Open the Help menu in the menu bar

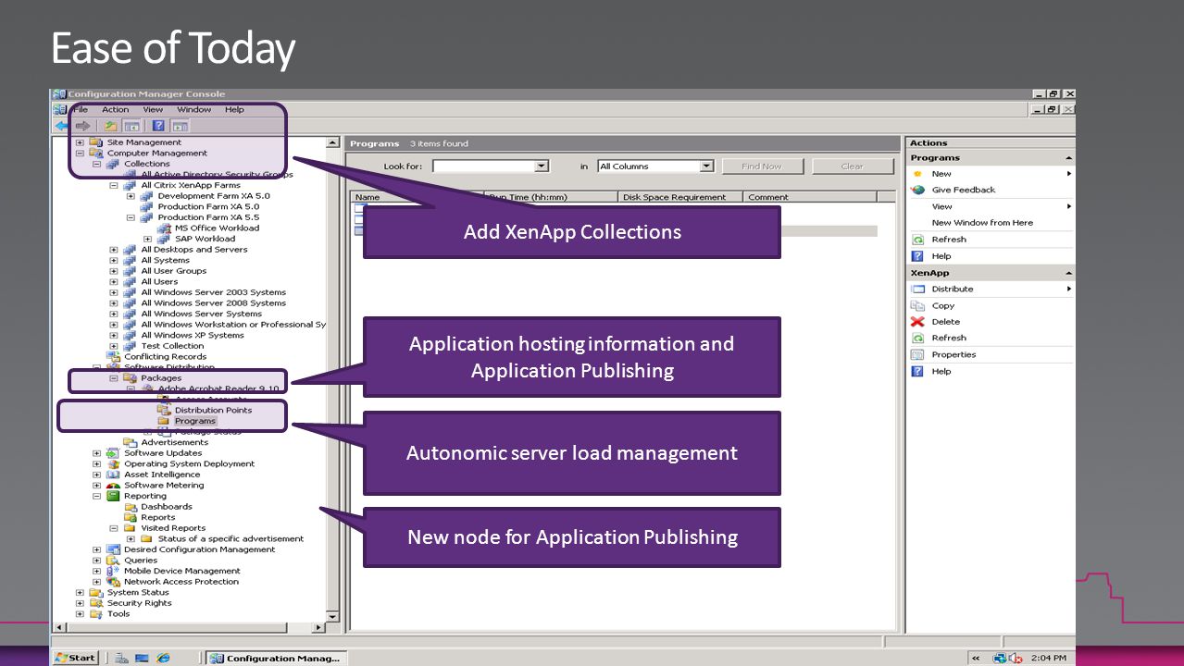pos(234,109)
